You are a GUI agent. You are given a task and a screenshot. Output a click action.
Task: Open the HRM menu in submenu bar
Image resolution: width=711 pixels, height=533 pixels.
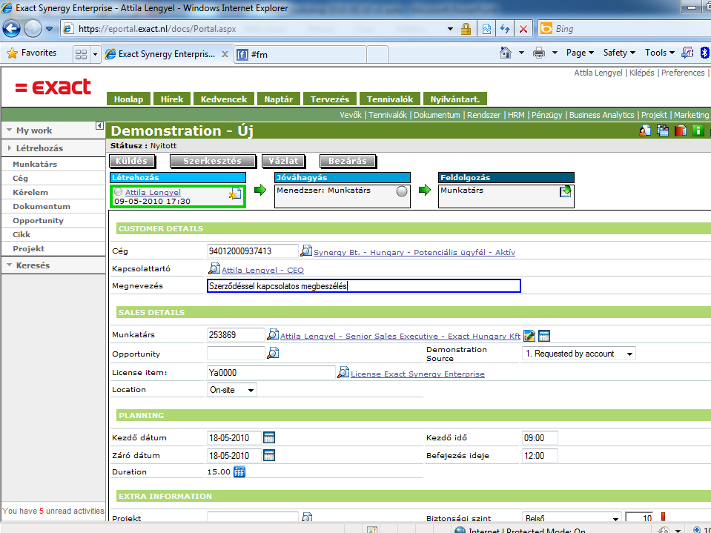click(x=516, y=115)
